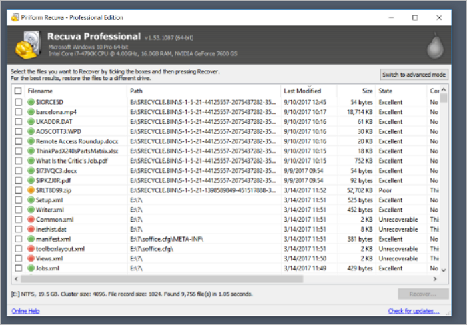Click the 18,714 KB size cell
The height and width of the screenshot is (325, 467).
[360, 112]
